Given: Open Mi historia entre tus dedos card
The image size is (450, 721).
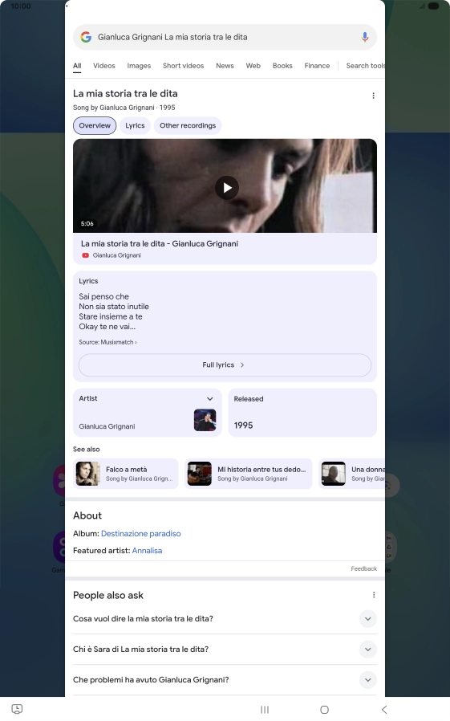Looking at the screenshot, I should pos(249,473).
